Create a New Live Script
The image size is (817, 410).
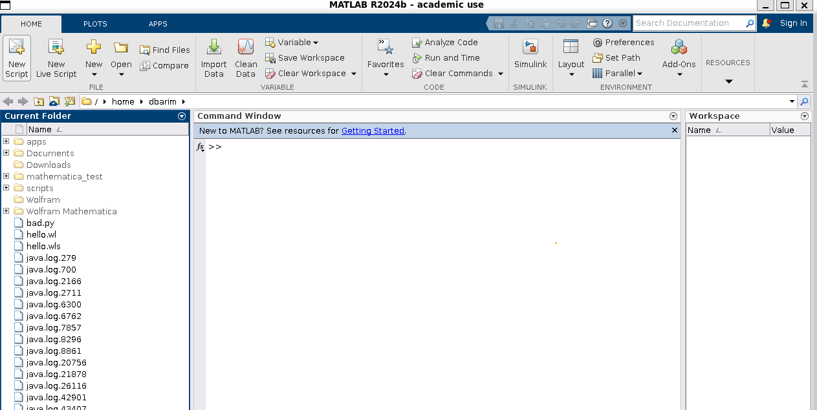point(56,58)
